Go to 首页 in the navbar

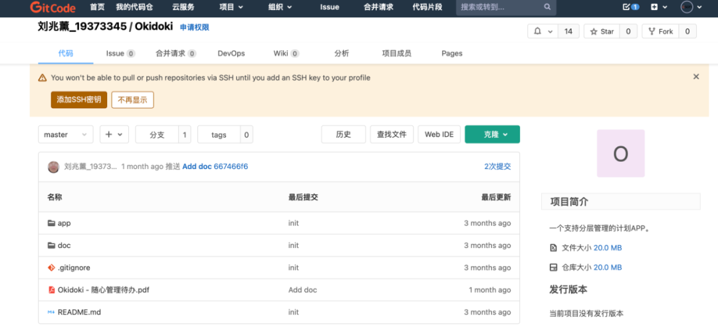[x=97, y=7]
